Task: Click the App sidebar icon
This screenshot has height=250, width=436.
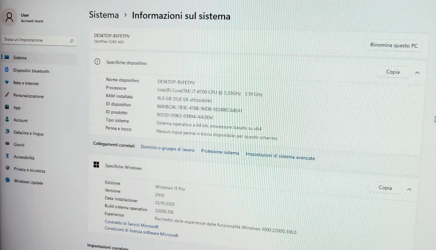Action: pyautogui.click(x=7, y=107)
